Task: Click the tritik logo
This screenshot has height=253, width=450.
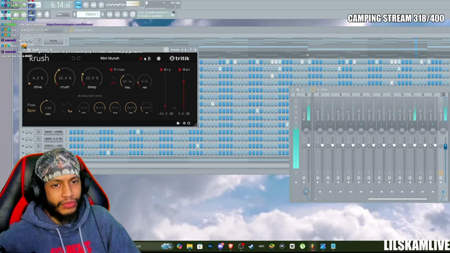Action: click(x=179, y=58)
